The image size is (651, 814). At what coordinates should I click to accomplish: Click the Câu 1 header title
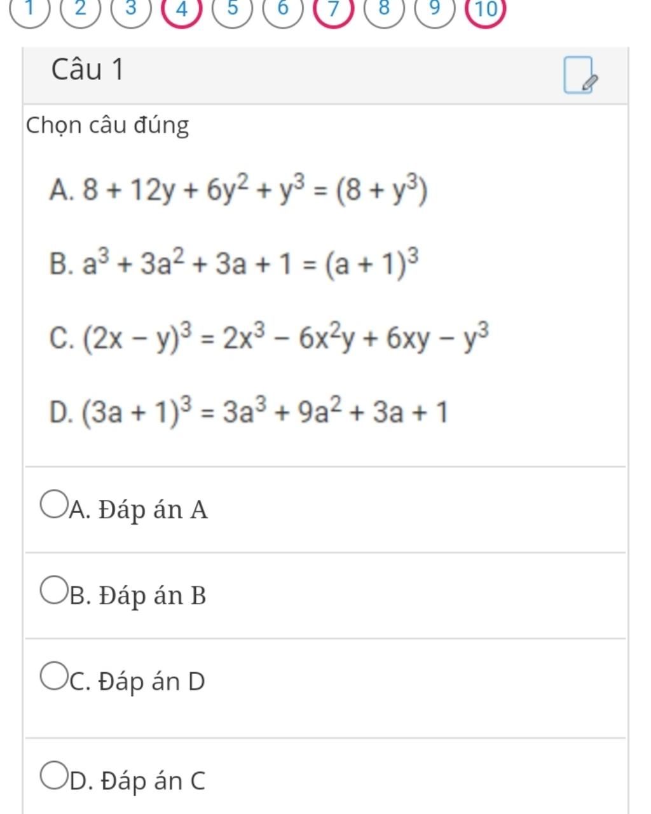pyautogui.click(x=88, y=69)
